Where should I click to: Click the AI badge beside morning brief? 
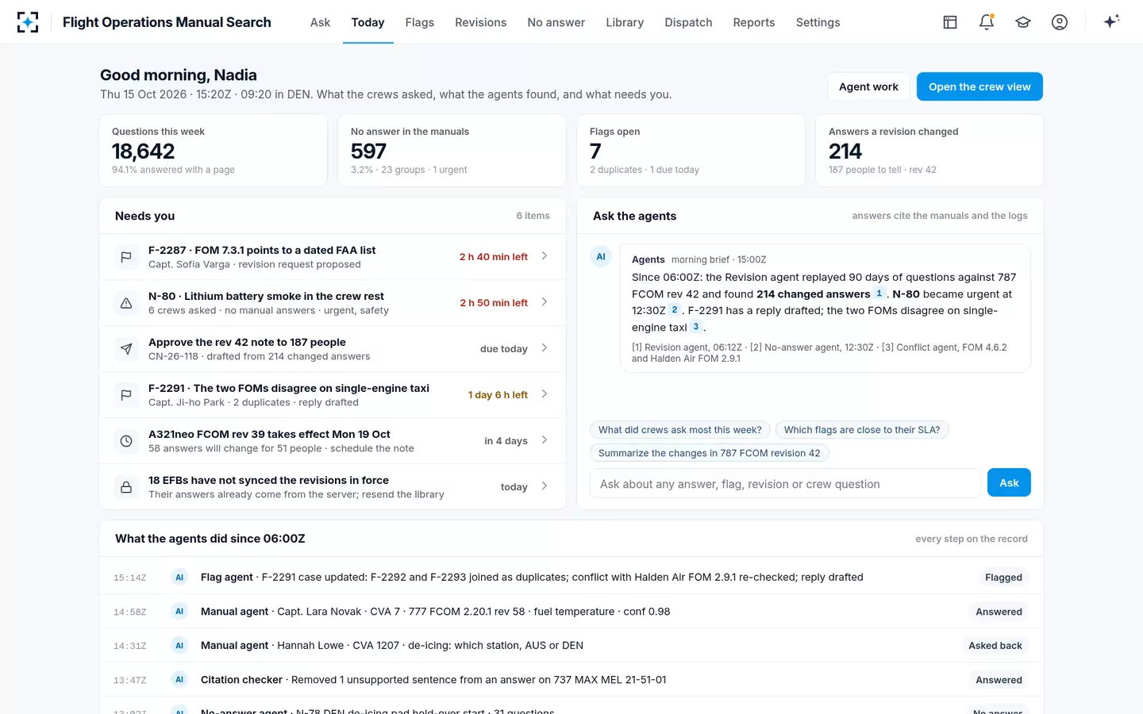(601, 256)
